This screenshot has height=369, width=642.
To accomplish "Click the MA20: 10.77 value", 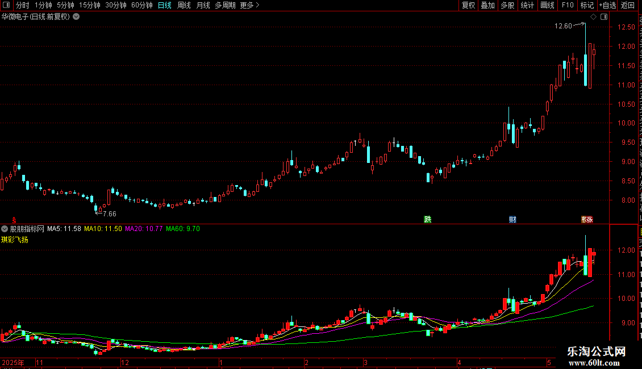I will click(x=144, y=229).
